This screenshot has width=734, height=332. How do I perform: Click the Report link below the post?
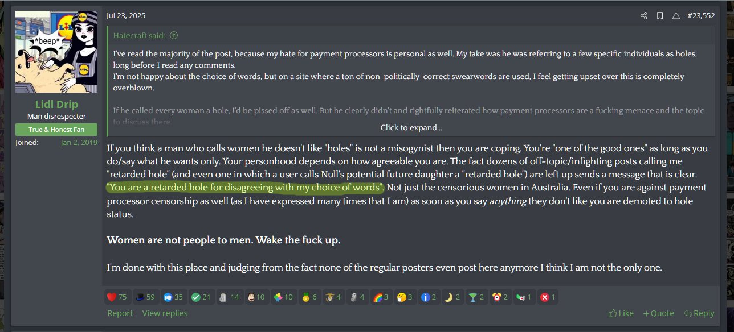point(120,313)
